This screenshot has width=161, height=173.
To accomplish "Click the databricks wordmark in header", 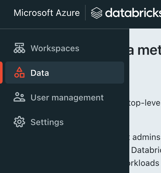I will (x=133, y=12).
